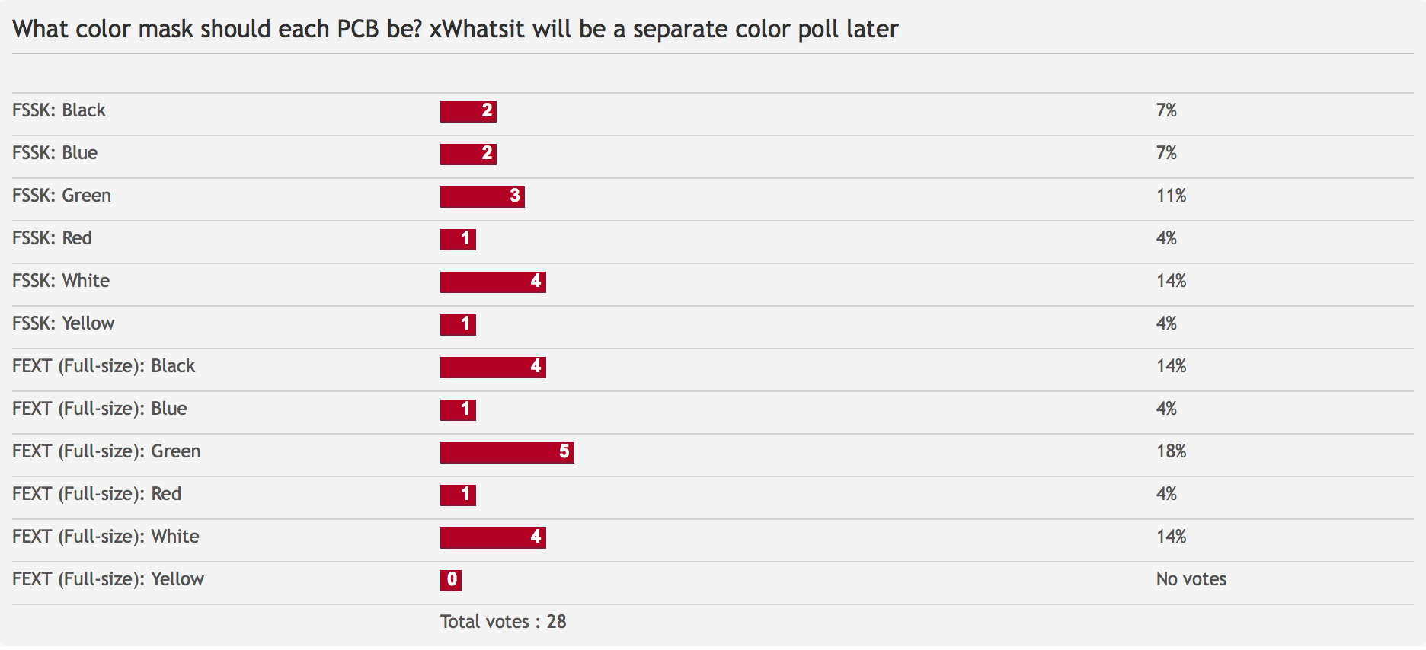Click the 11% percentage for FSSK: Green
The image size is (1426, 650).
pos(1171,196)
